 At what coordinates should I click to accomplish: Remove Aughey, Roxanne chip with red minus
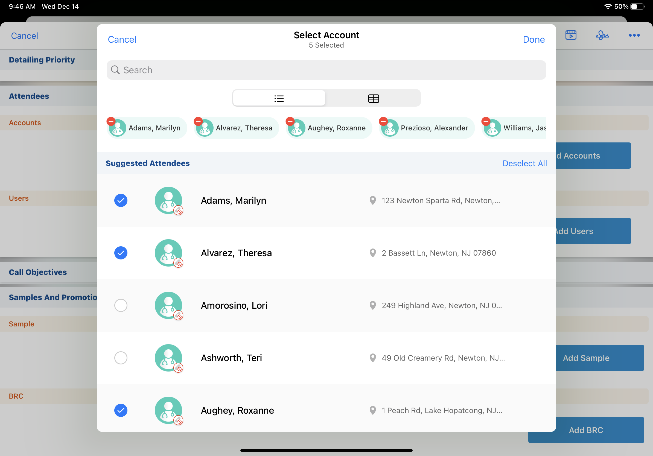click(290, 121)
